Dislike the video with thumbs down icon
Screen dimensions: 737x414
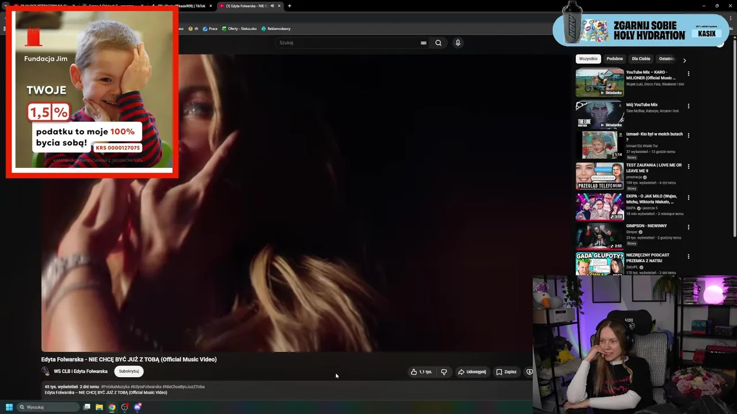click(444, 372)
